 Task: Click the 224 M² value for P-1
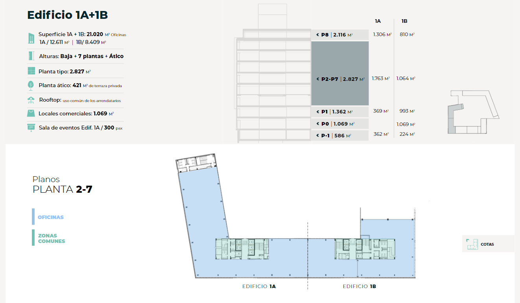point(407,134)
